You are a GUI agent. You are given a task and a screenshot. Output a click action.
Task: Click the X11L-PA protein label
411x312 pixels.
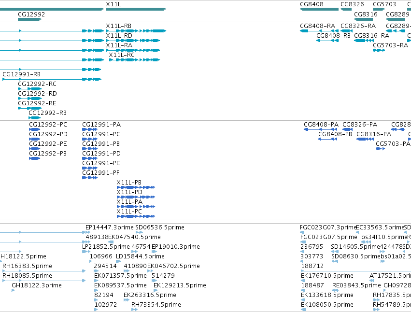point(129,202)
